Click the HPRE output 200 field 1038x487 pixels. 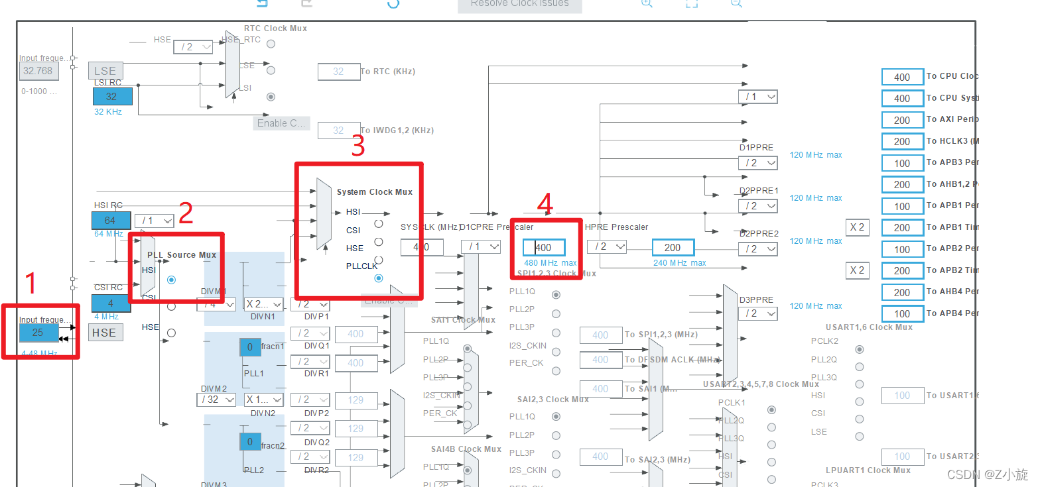pyautogui.click(x=673, y=247)
